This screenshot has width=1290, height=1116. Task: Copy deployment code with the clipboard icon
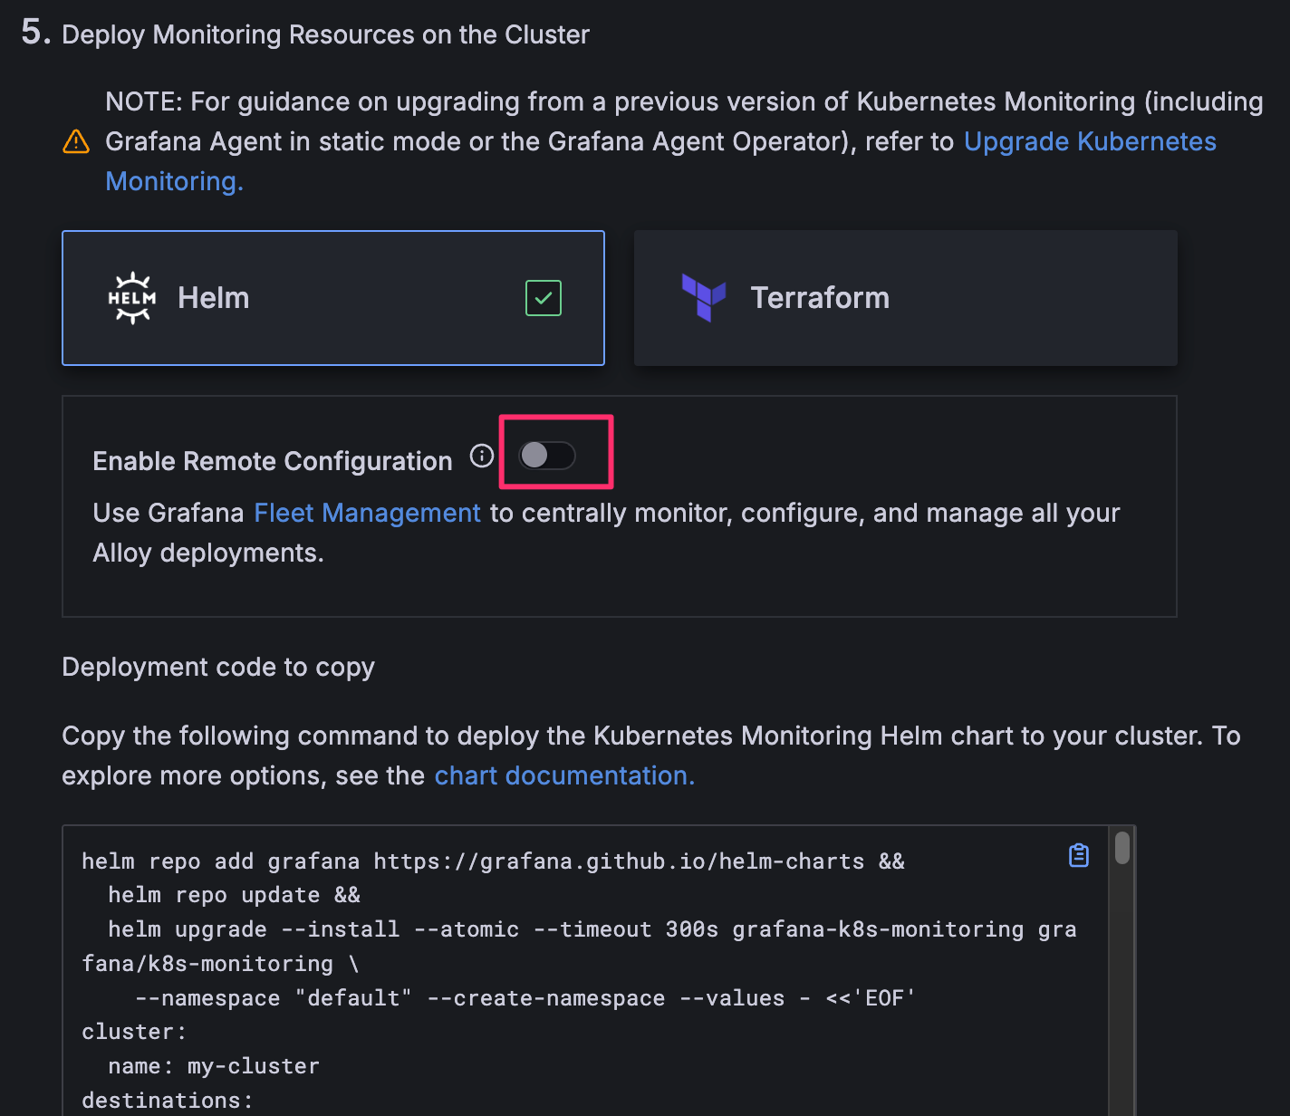[x=1078, y=855]
